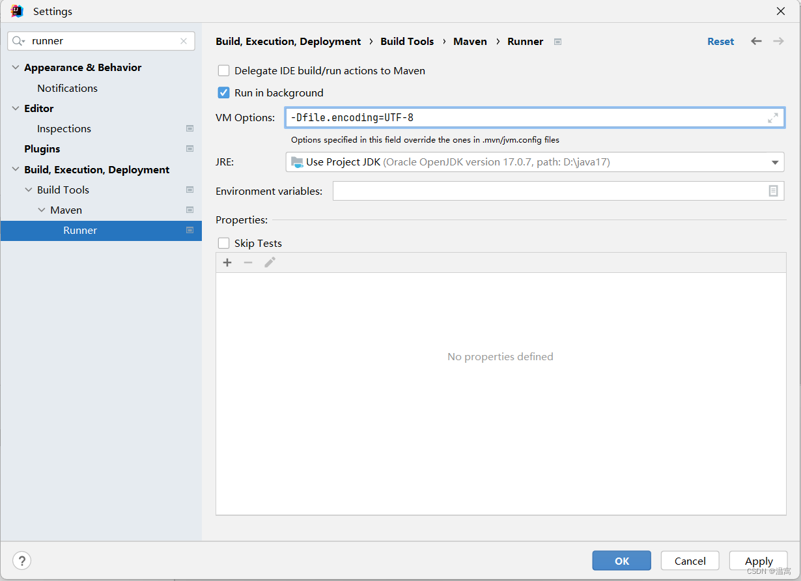Image resolution: width=801 pixels, height=581 pixels.
Task: Add a new property with plus icon
Action: point(227,262)
